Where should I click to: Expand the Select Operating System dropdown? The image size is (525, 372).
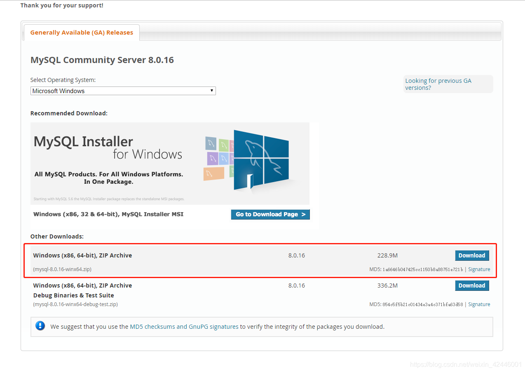click(x=123, y=91)
